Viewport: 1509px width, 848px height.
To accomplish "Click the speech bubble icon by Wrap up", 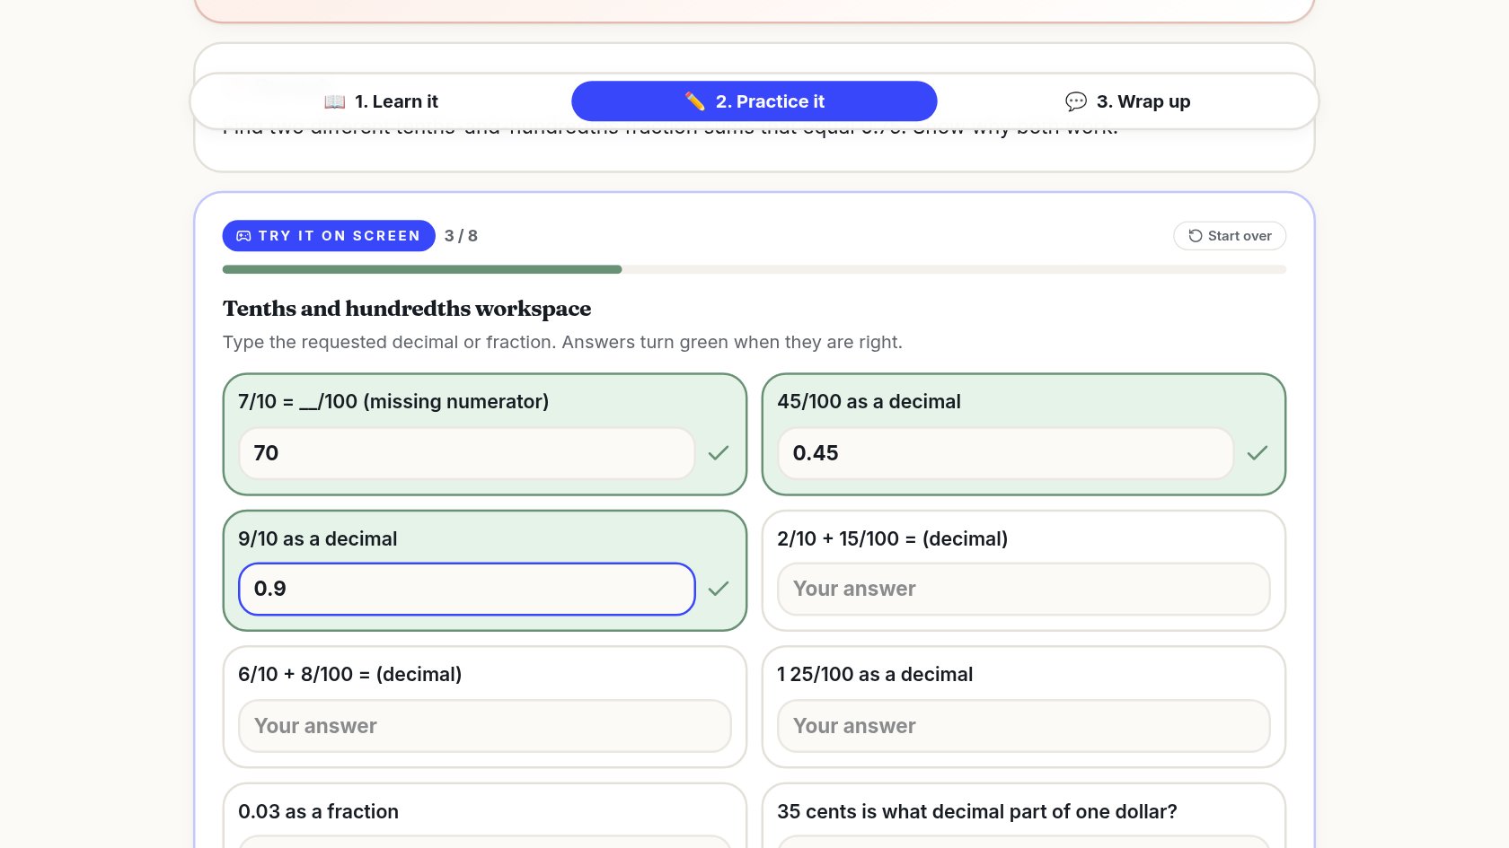I will click(x=1076, y=101).
